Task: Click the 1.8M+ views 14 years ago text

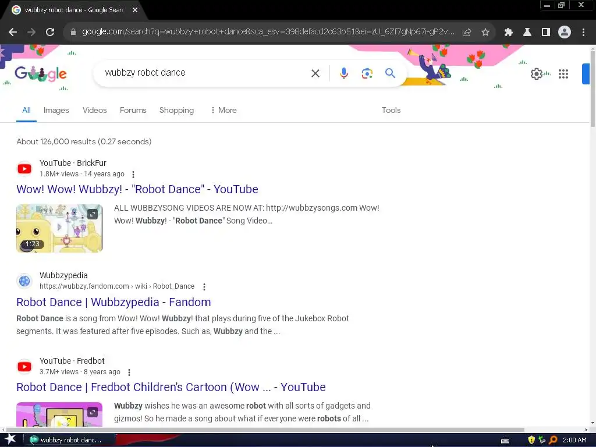Action: tap(81, 174)
